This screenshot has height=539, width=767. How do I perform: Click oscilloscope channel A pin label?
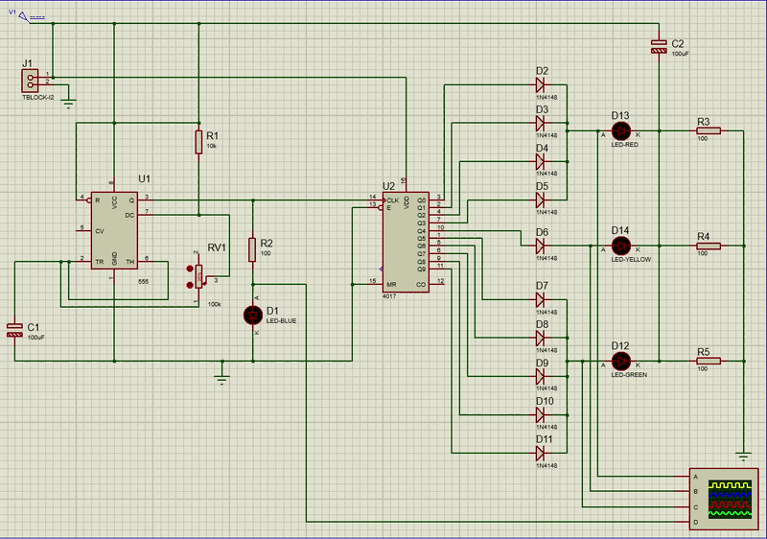point(696,477)
